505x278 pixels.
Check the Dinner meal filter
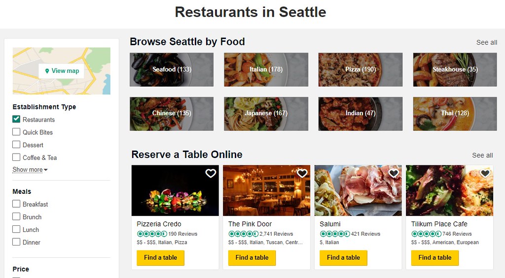[16, 242]
